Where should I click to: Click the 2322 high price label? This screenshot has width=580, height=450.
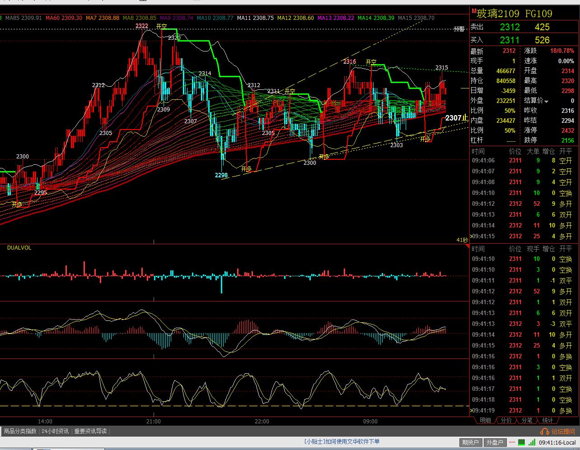142,26
